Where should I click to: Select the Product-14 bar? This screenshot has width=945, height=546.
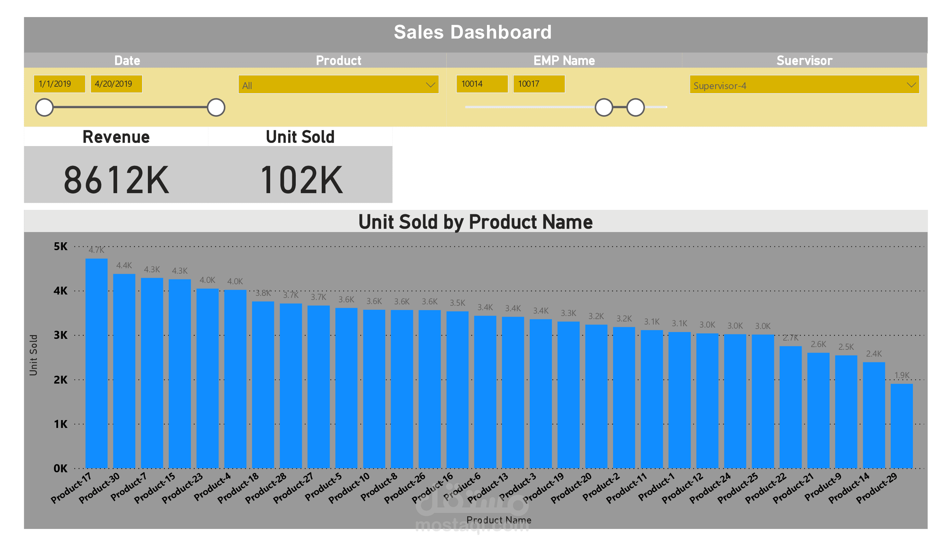click(x=874, y=415)
